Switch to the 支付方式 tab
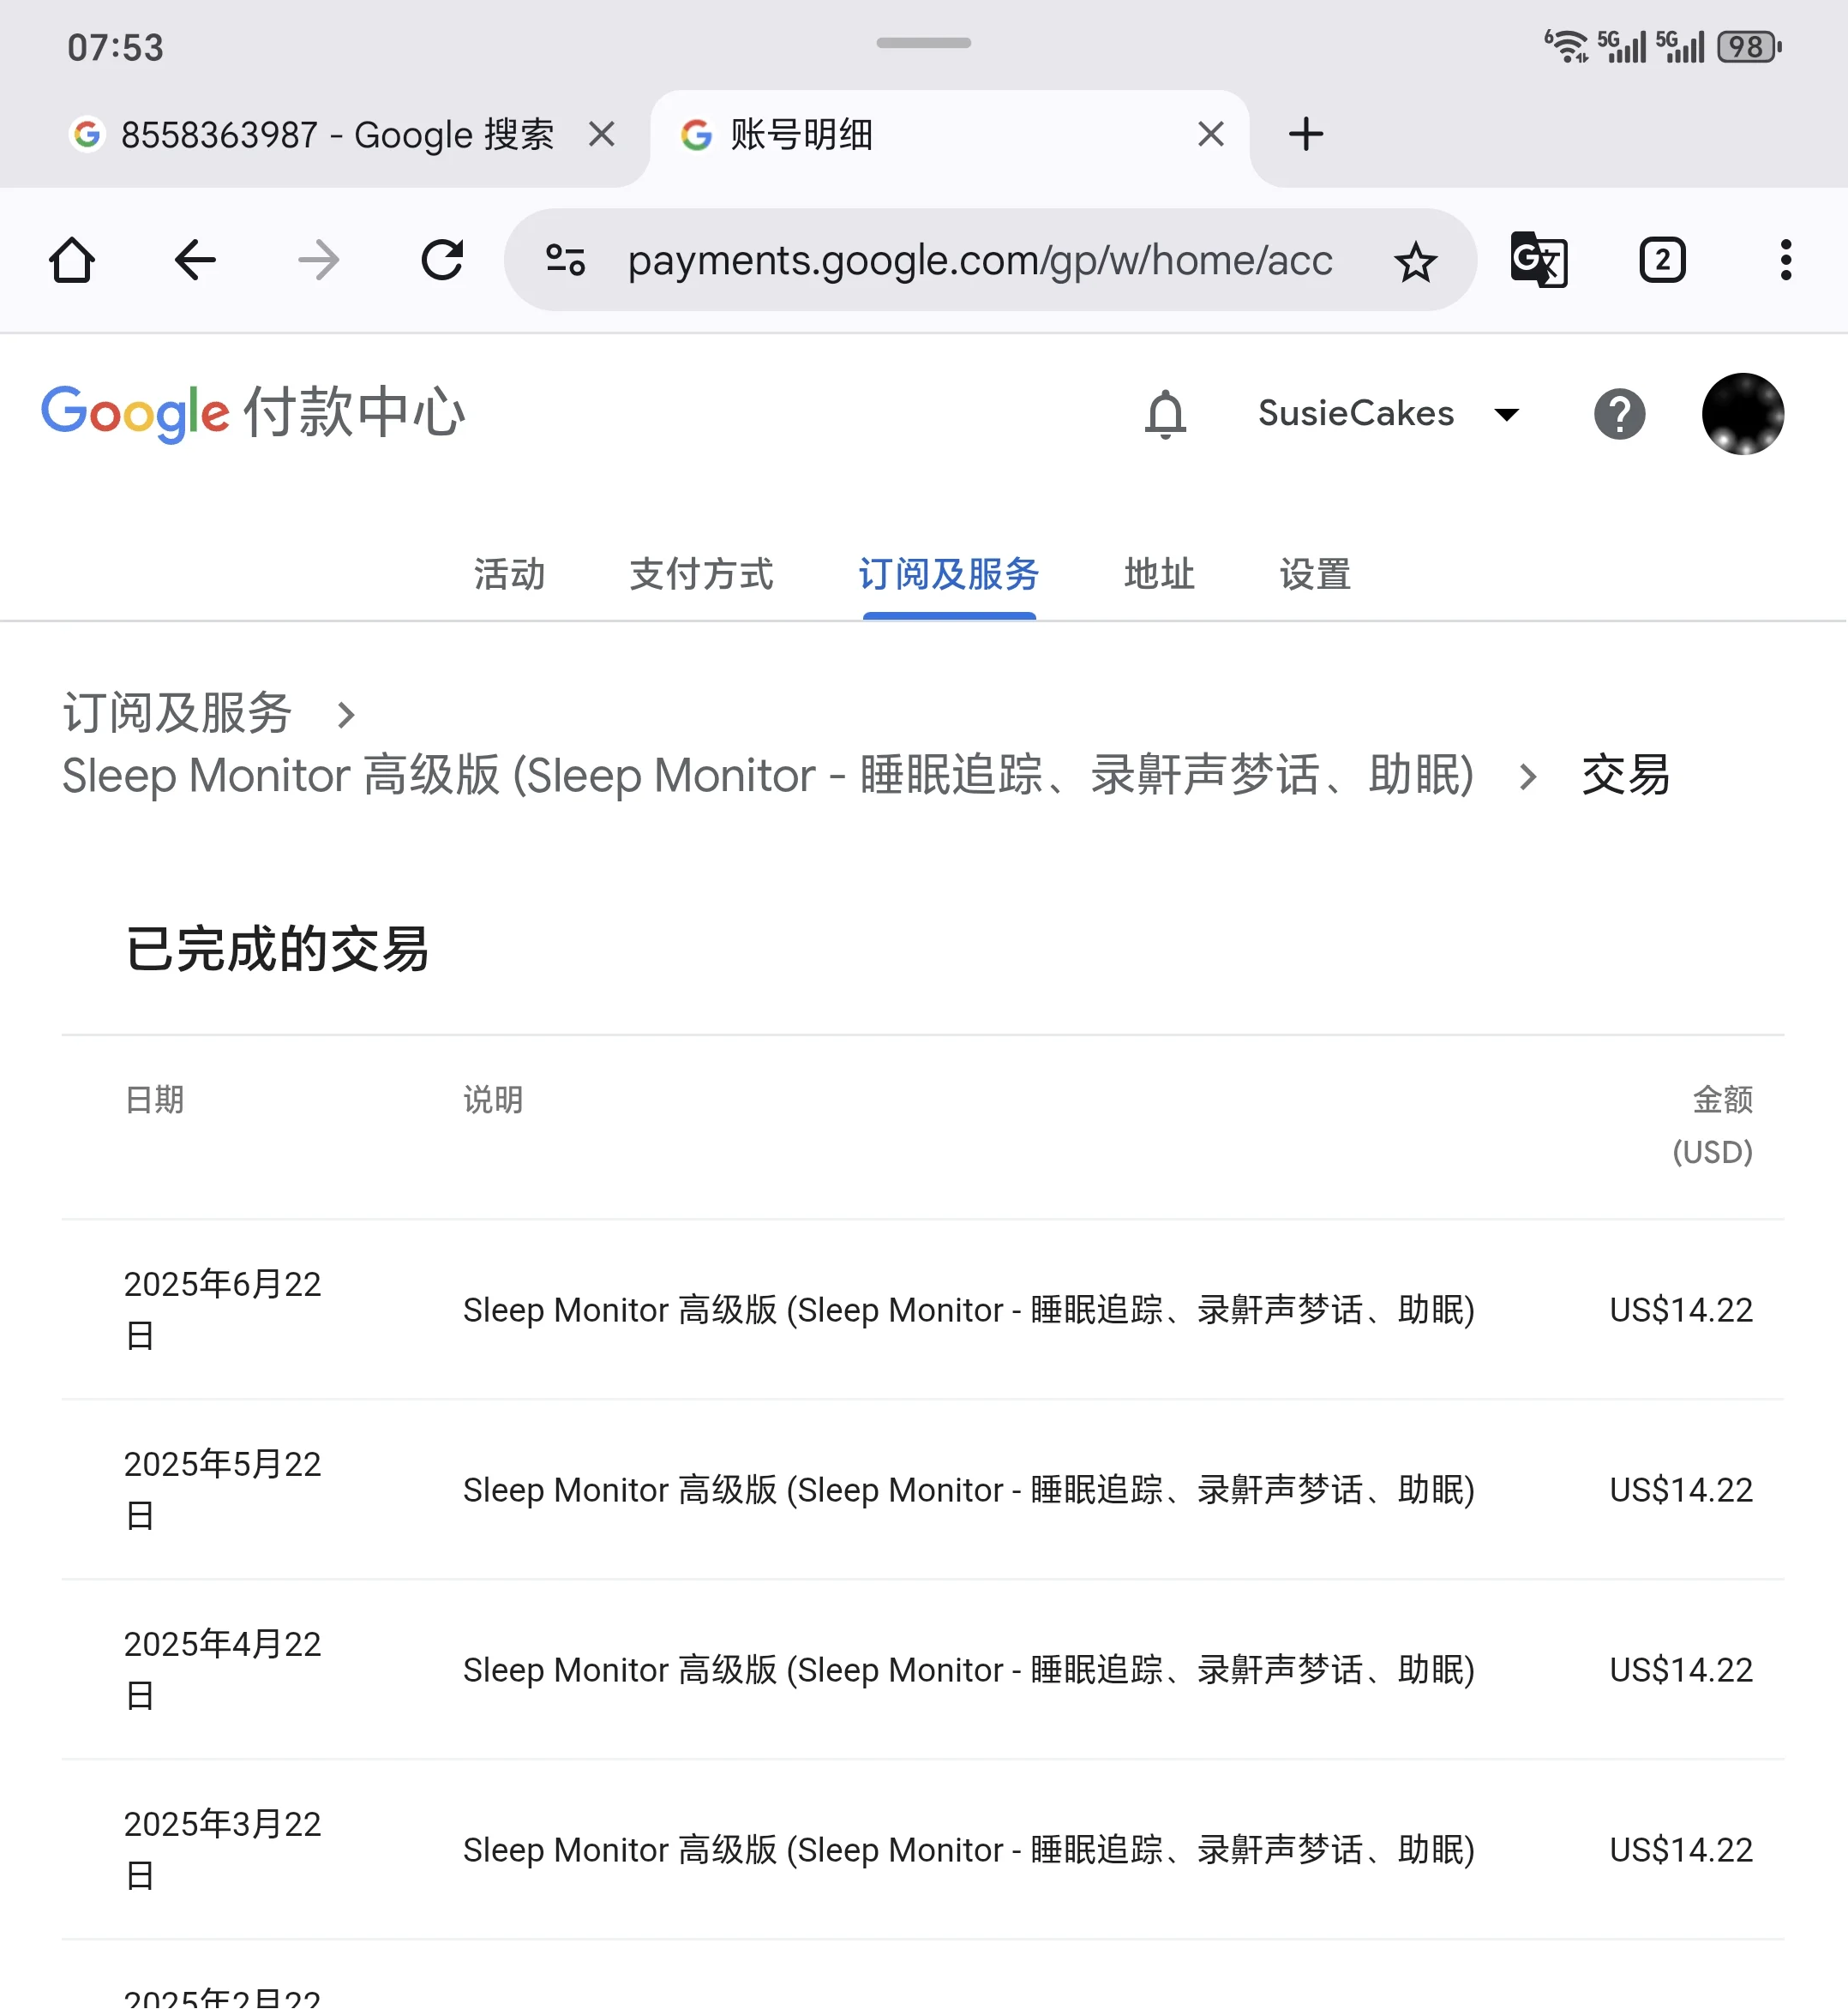This screenshot has width=1848, height=2009. 701,574
